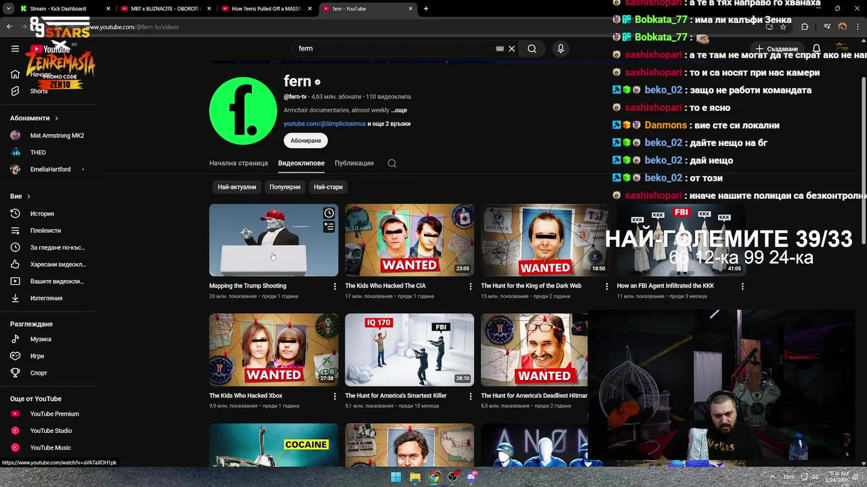
Task: Open EmeliaHartford subscription channel
Action: 49,169
